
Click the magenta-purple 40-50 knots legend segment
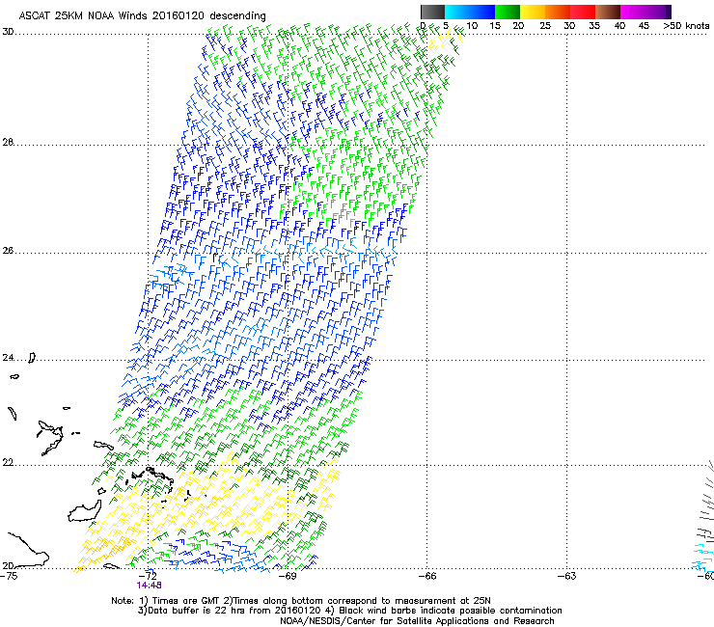tap(645, 12)
